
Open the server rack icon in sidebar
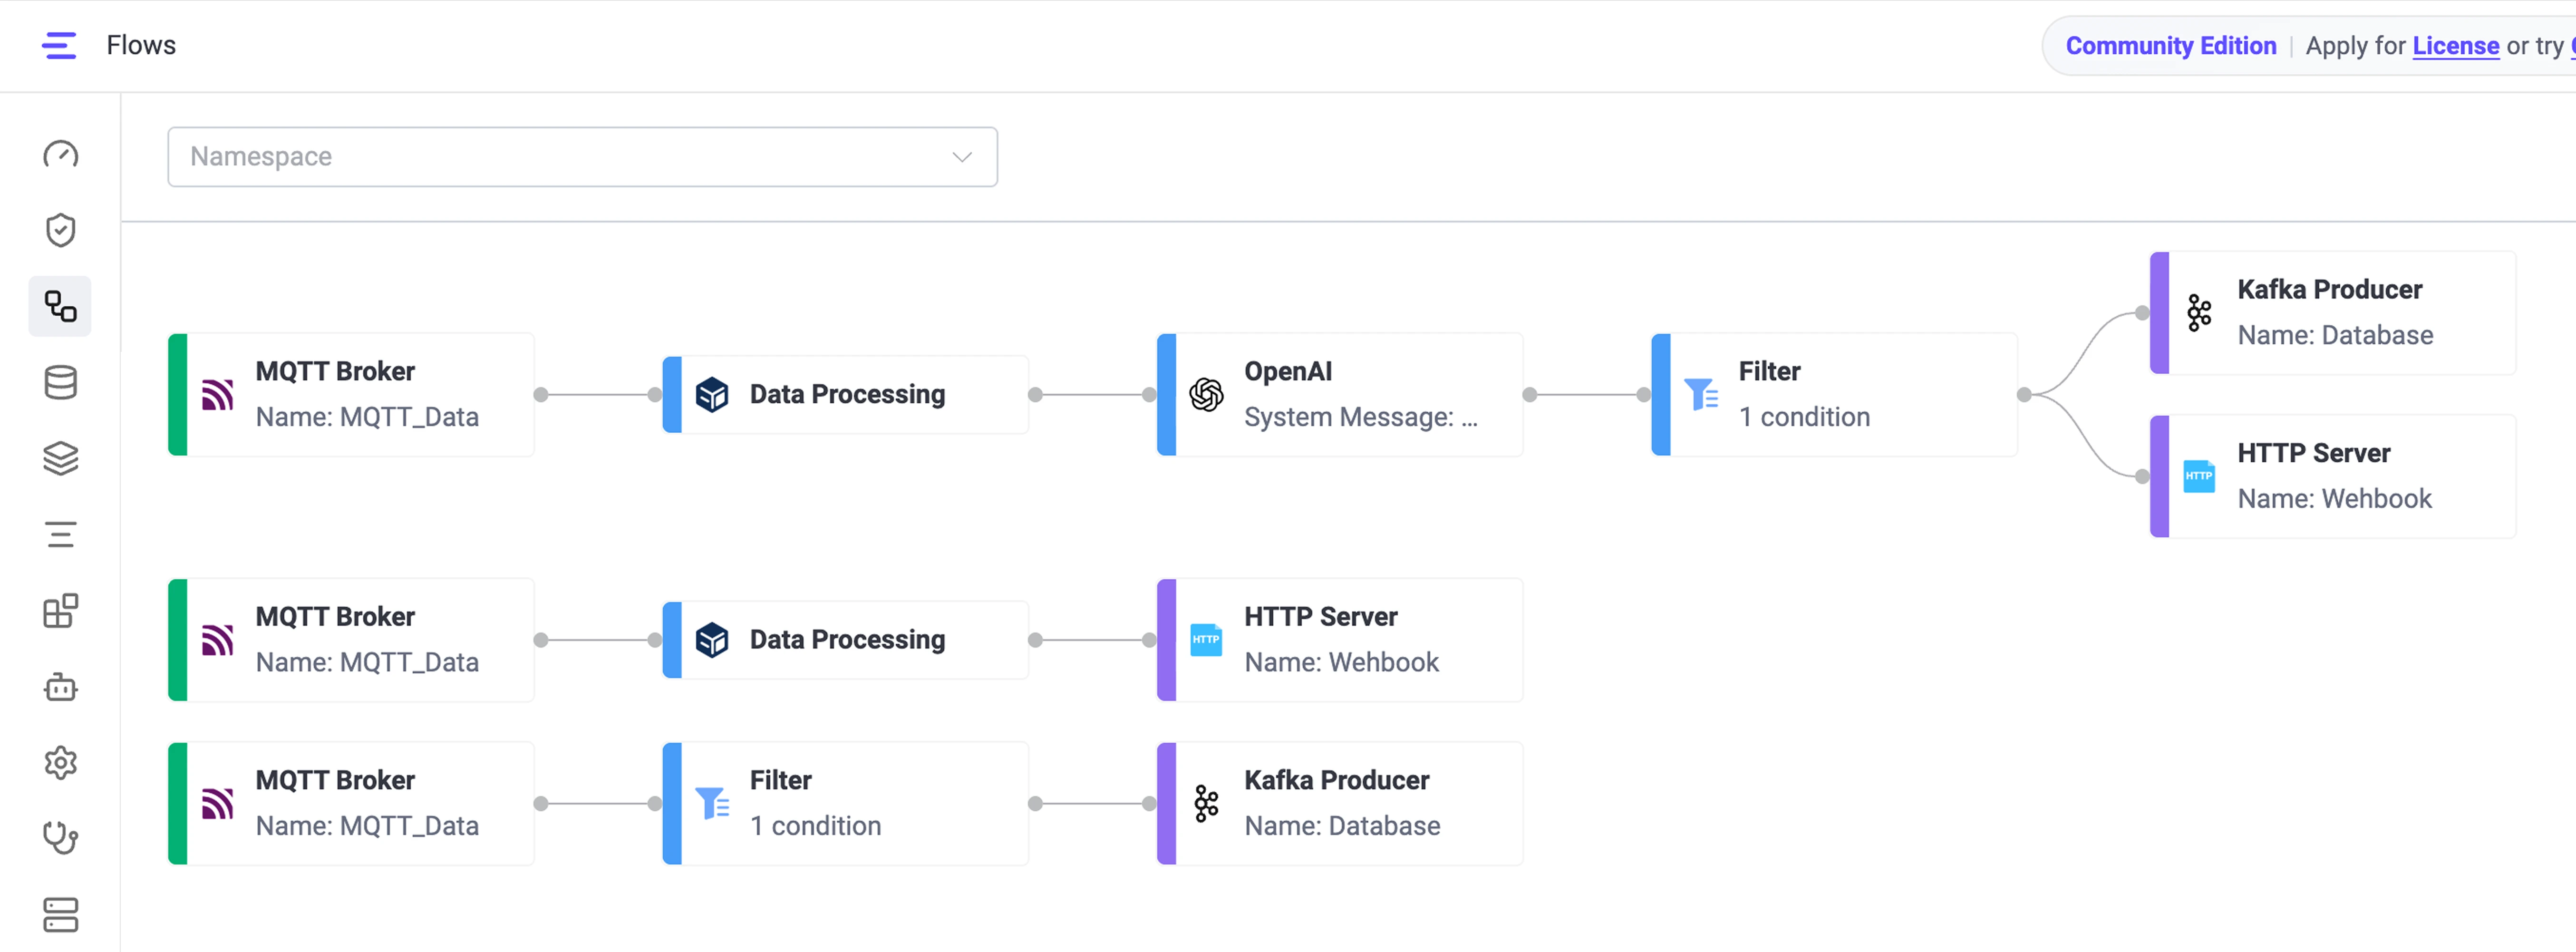(x=60, y=915)
